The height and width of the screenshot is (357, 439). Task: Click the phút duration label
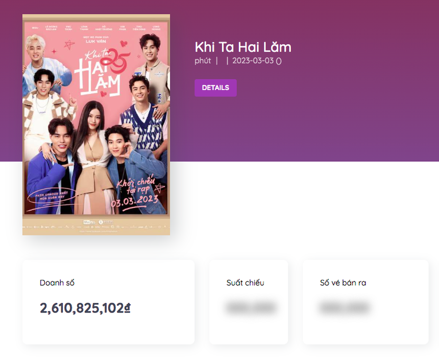(203, 61)
